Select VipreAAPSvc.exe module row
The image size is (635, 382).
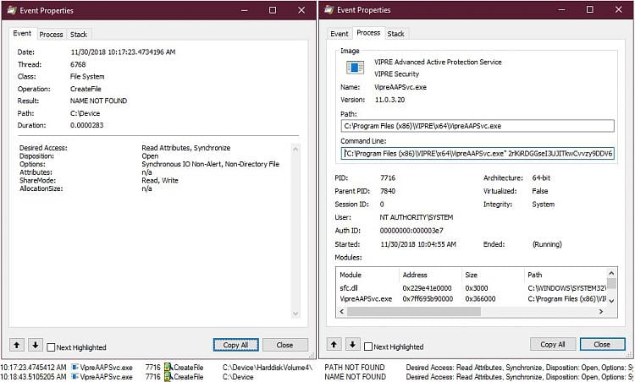pos(472,299)
